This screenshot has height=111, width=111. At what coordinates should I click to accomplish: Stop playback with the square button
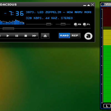(x=26, y=36)
